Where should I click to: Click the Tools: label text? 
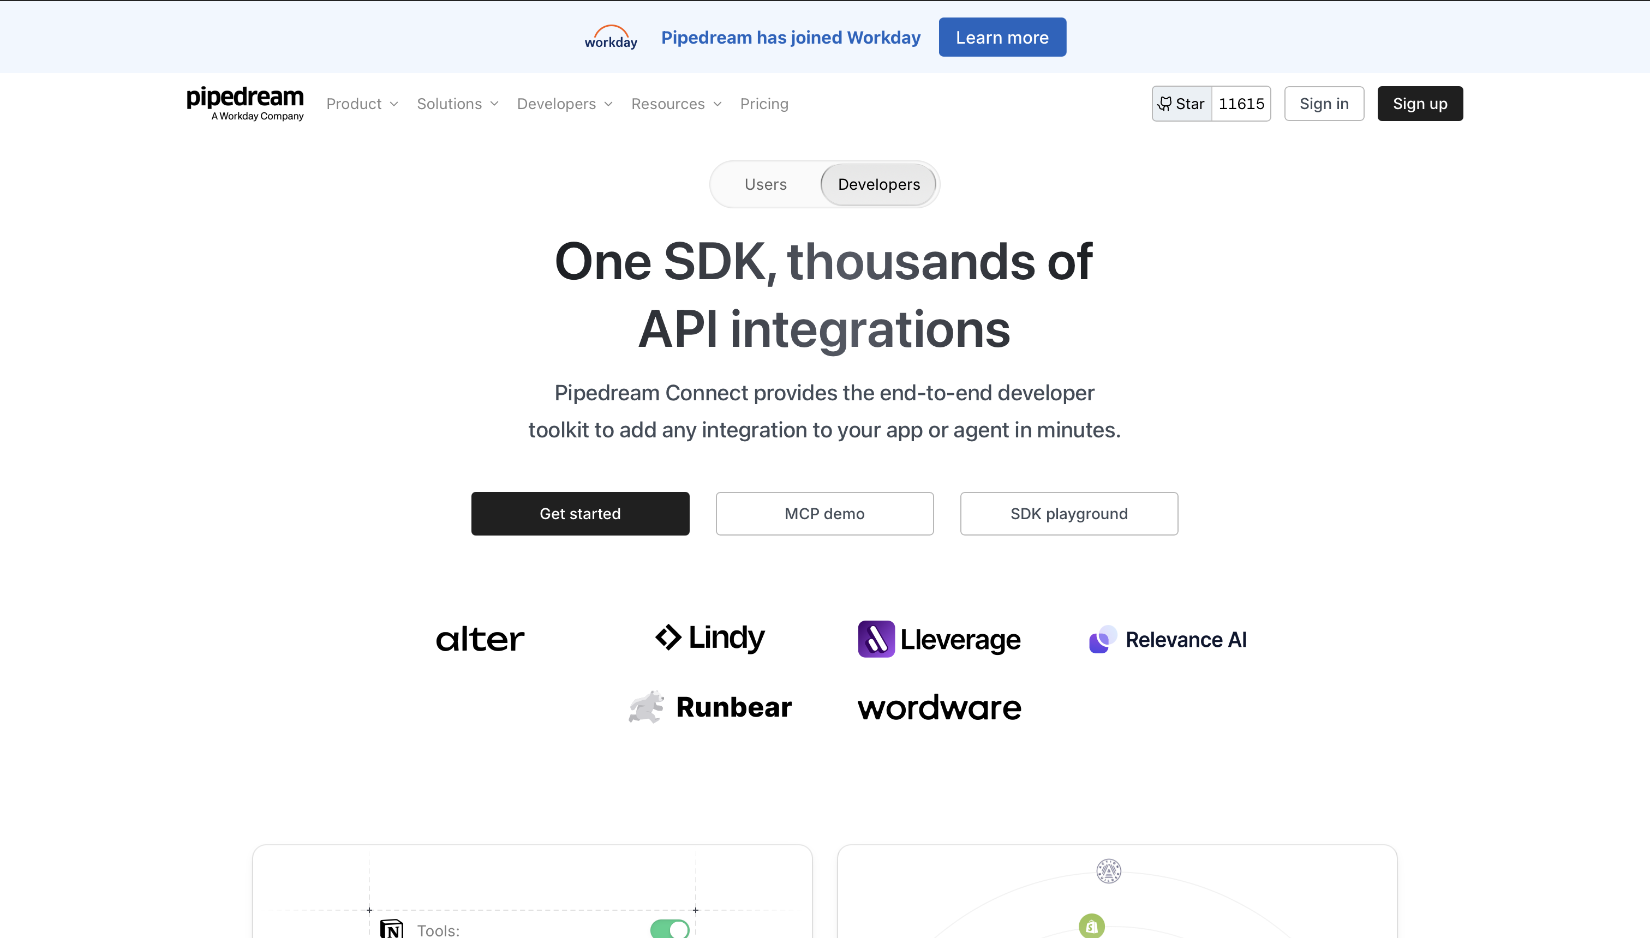438,930
